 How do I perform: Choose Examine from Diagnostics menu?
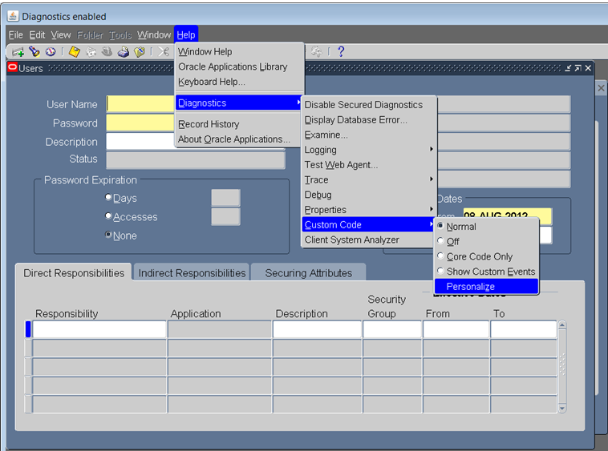(x=369, y=135)
